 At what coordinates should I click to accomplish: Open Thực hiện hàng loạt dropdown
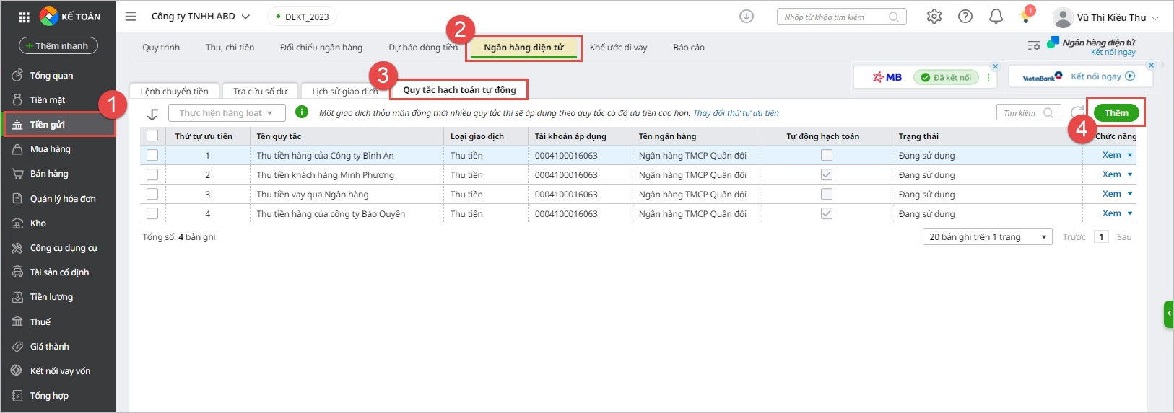227,113
